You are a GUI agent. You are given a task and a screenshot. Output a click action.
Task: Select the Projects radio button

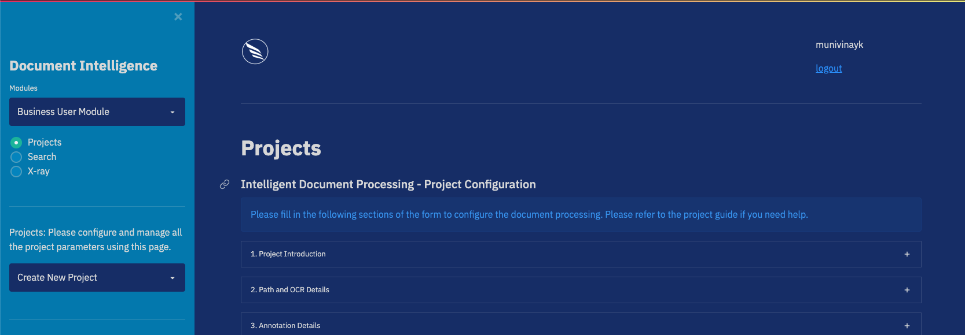point(16,142)
